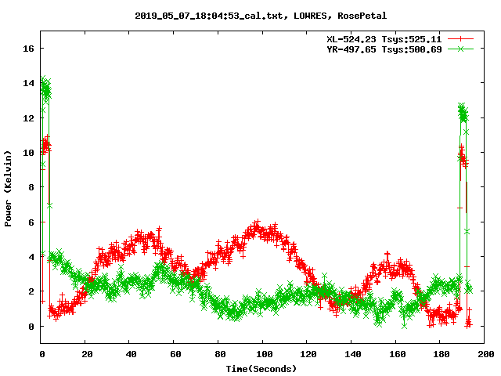Viewport: 501px width, 376px height.
Task: Click the x-axis tick label 140
Action: (x=353, y=354)
